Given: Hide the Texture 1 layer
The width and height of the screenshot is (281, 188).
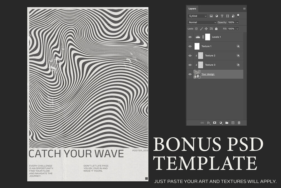Looking at the screenshot, I should (x=190, y=46).
